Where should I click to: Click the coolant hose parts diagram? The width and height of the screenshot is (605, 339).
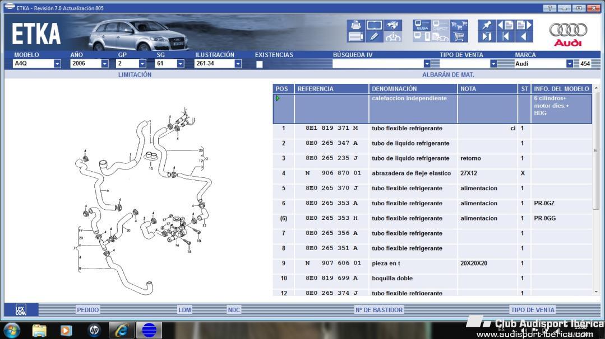click(x=143, y=201)
